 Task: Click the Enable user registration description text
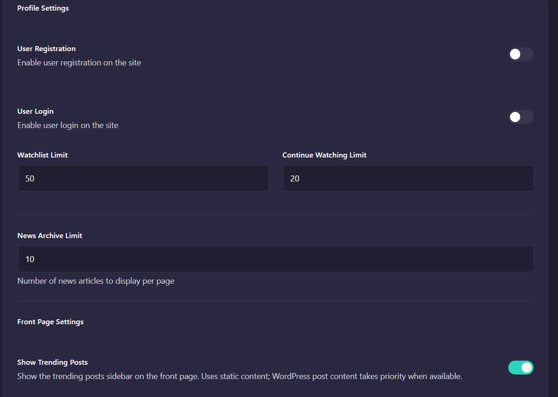[x=79, y=62]
